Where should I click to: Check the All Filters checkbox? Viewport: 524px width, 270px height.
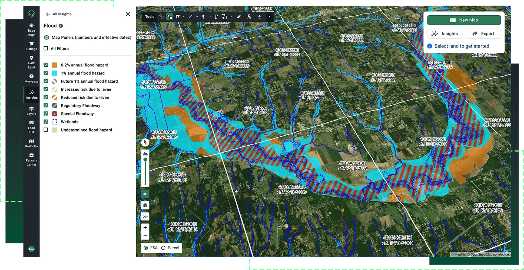pyautogui.click(x=46, y=49)
